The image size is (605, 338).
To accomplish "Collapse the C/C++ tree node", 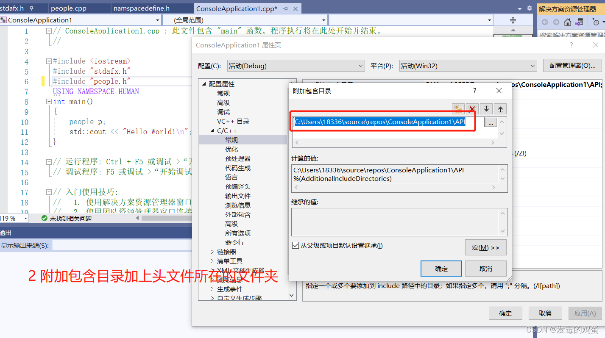I will pos(212,130).
